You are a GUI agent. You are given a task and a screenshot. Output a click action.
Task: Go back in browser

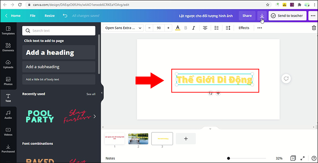(5, 5)
